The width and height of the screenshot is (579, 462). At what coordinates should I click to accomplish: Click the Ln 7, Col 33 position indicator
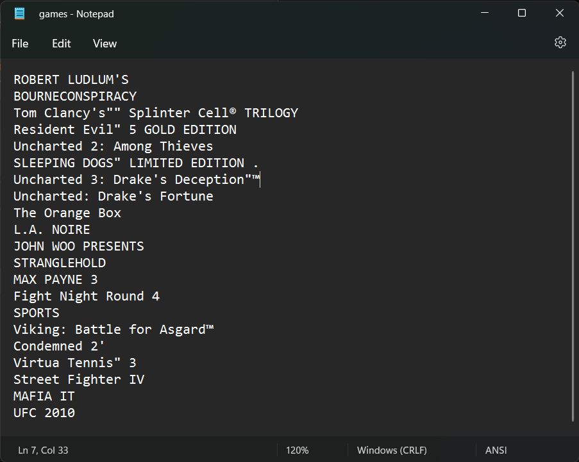coord(43,450)
